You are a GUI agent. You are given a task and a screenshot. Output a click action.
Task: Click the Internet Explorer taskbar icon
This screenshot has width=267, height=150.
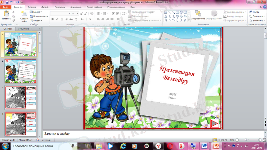123,146
